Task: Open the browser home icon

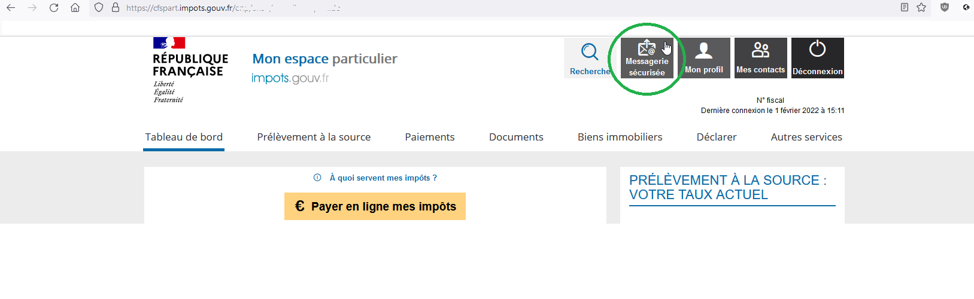Action: tap(75, 8)
